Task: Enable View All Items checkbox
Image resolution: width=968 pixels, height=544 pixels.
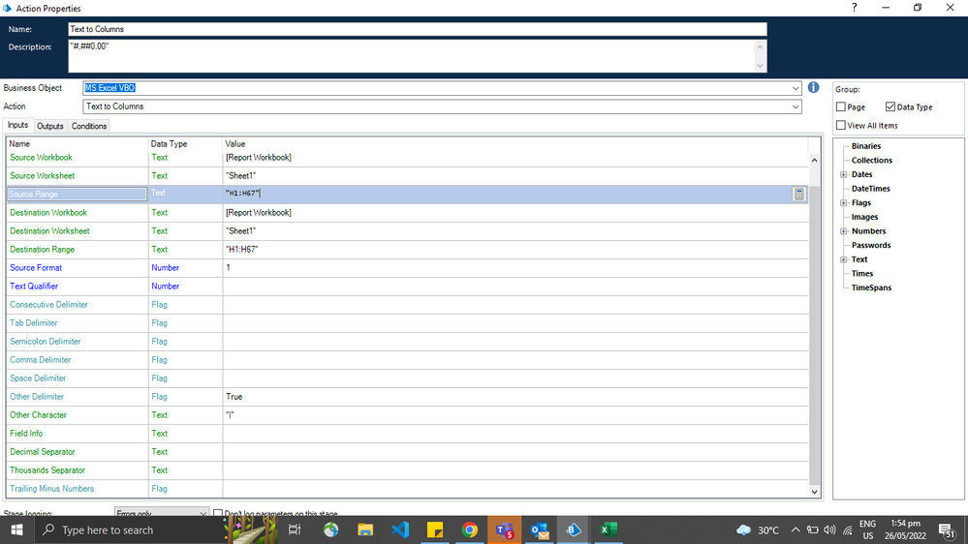Action: [841, 125]
